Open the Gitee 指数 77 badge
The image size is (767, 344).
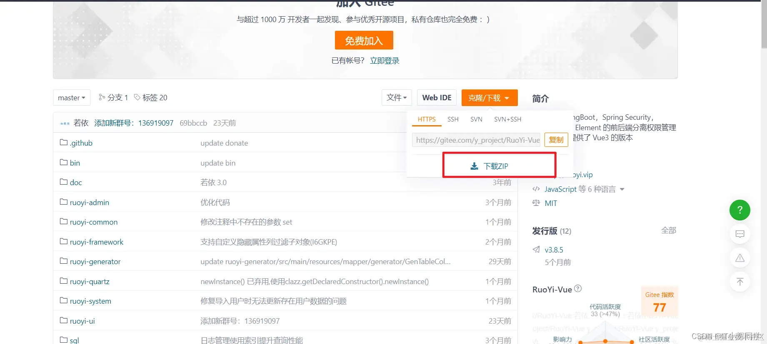(660, 302)
